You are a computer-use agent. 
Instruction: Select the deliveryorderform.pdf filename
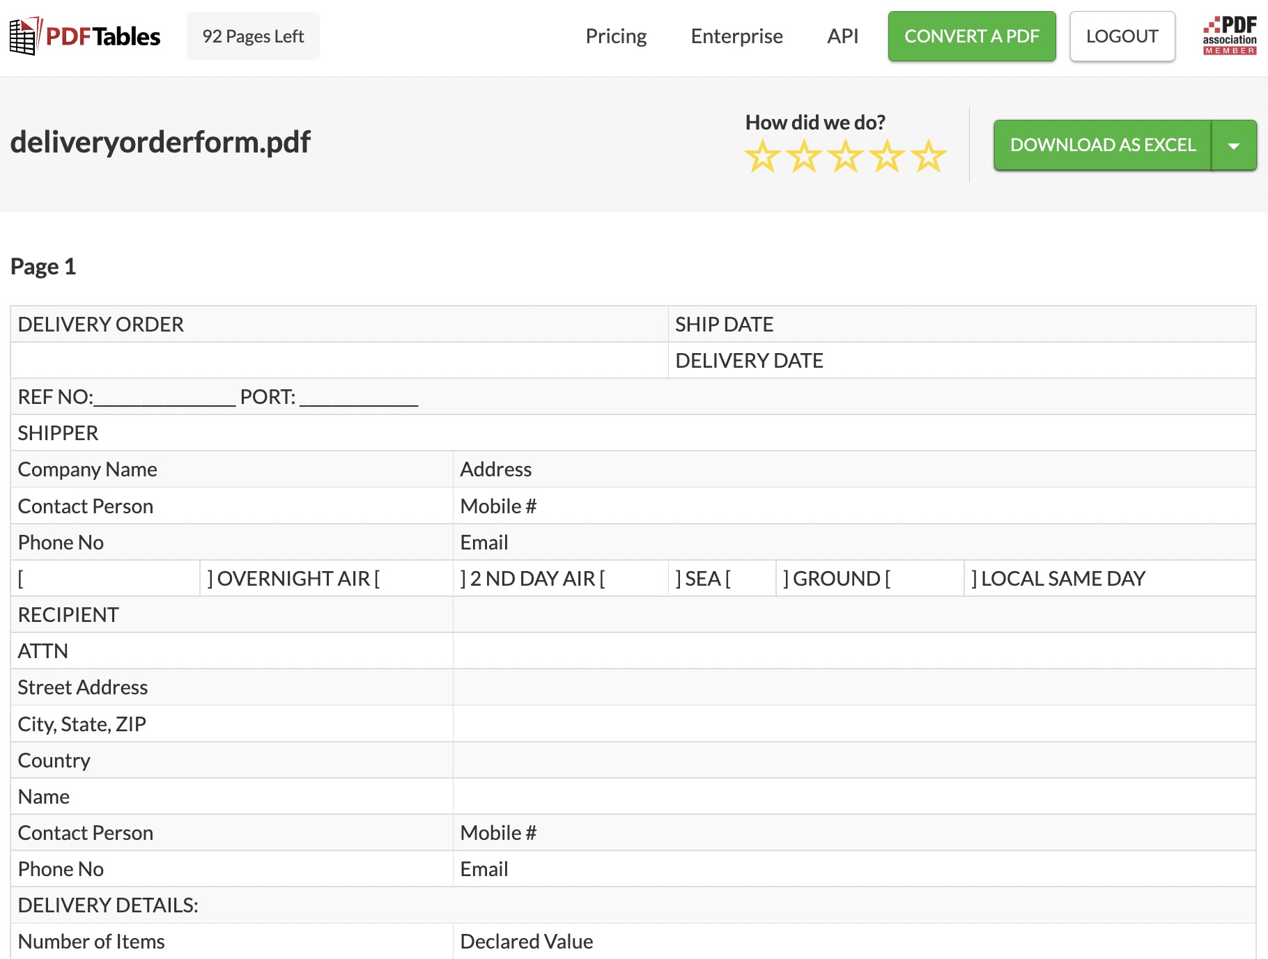click(160, 141)
